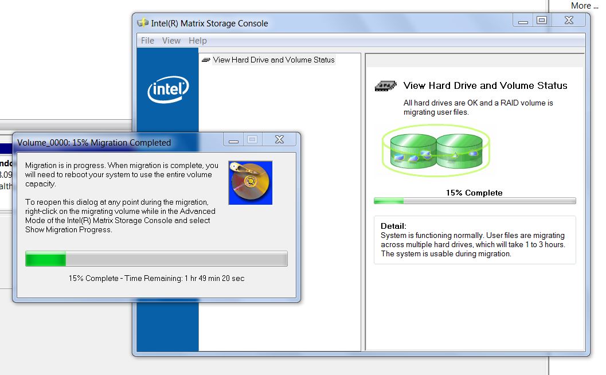This screenshot has height=375, width=606.
Task: Click the 'Detail:' heading text
Action: coord(393,226)
